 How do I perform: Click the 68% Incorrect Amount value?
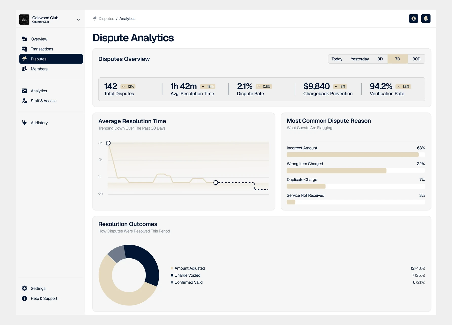click(421, 148)
